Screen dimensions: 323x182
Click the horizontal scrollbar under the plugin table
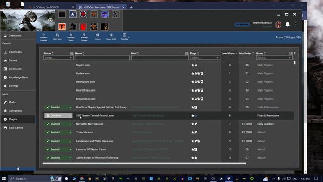coord(144,163)
